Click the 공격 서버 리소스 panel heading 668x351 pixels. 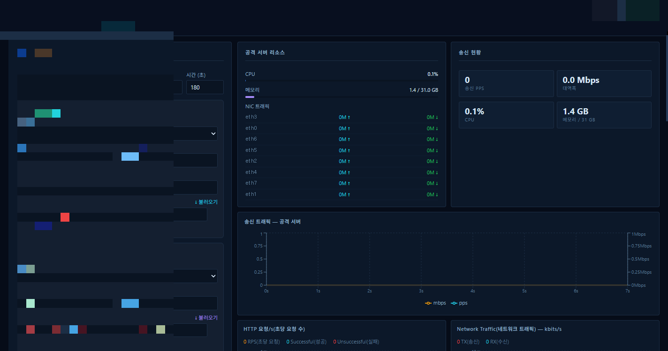[x=265, y=52]
